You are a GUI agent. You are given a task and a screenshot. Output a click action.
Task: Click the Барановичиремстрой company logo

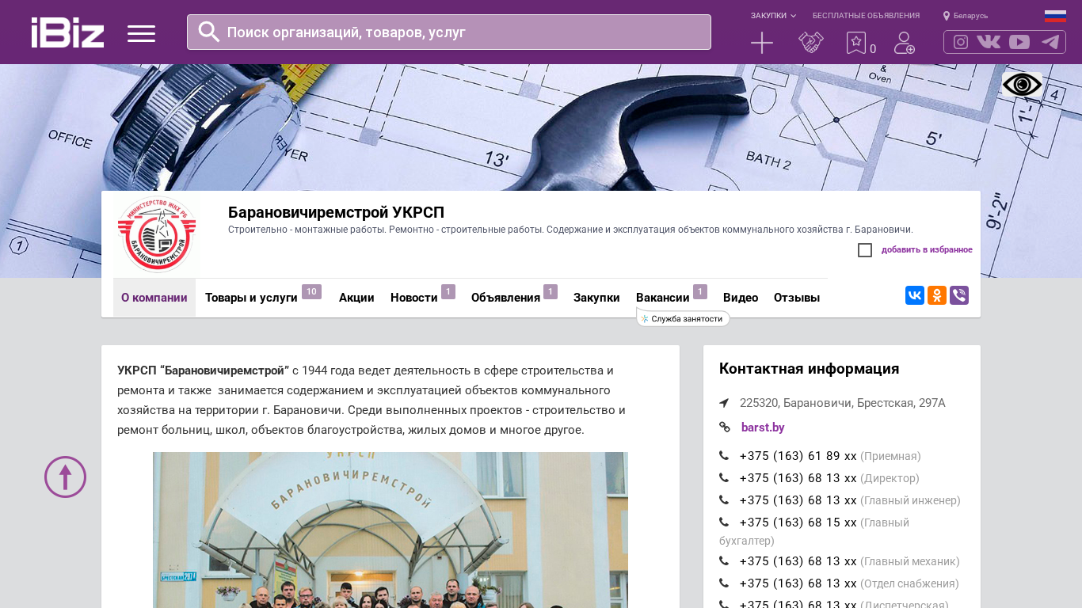157,234
